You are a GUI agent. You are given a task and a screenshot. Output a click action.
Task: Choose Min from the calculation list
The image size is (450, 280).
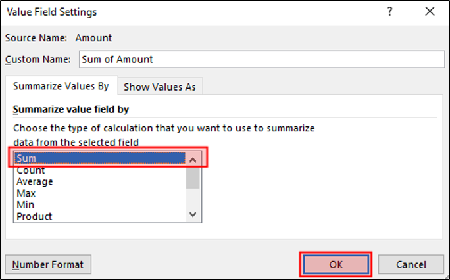click(26, 204)
